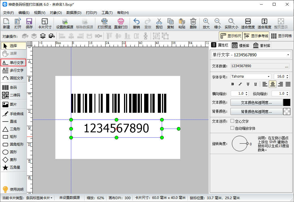Activate the 选择 selection tool

click(13, 46)
